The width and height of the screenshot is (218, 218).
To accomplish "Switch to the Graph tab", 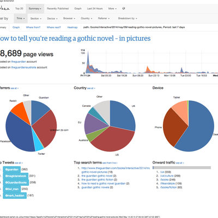I will (16, 27).
